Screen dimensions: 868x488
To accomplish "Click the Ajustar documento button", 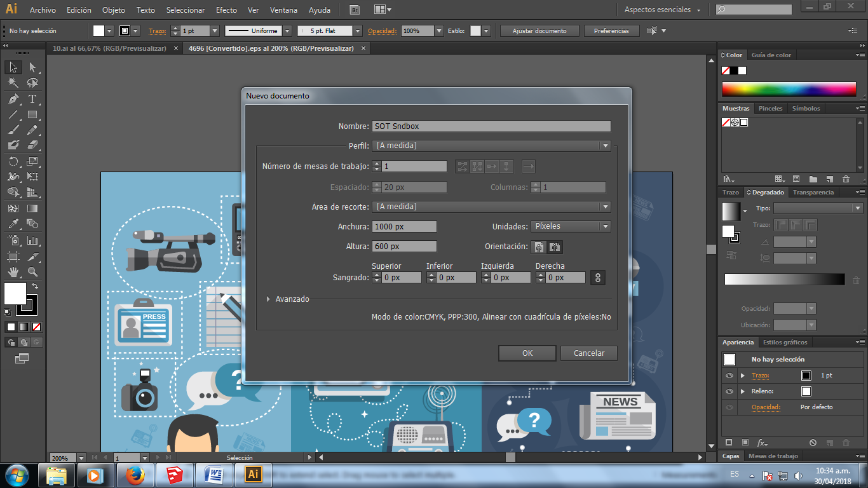I will click(x=539, y=30).
